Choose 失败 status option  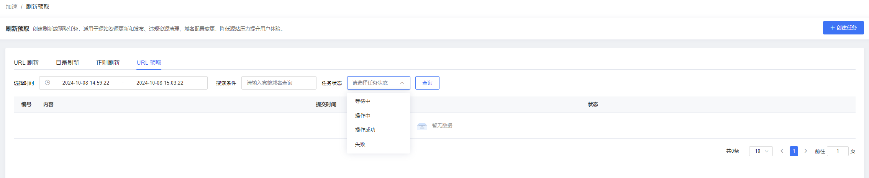[378, 144]
